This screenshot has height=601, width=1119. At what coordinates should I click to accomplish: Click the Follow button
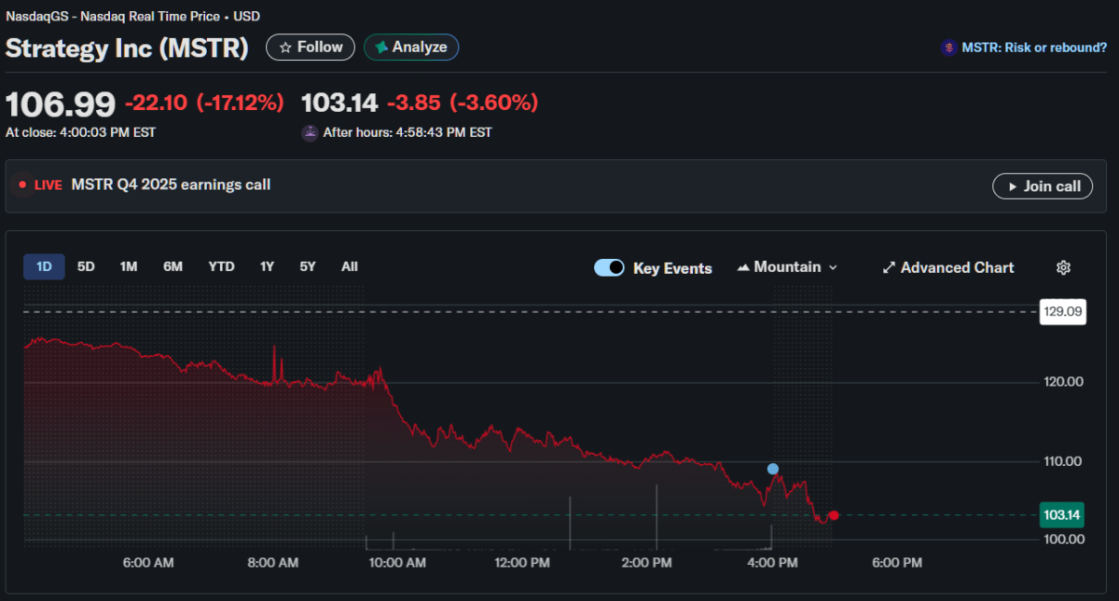click(310, 47)
